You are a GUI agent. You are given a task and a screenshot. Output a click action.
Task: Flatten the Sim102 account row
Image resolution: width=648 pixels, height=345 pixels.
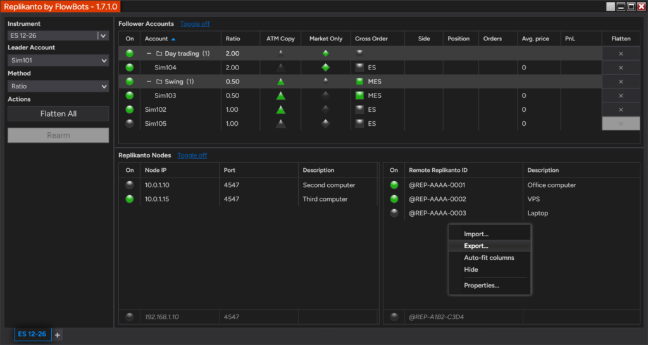coord(621,110)
